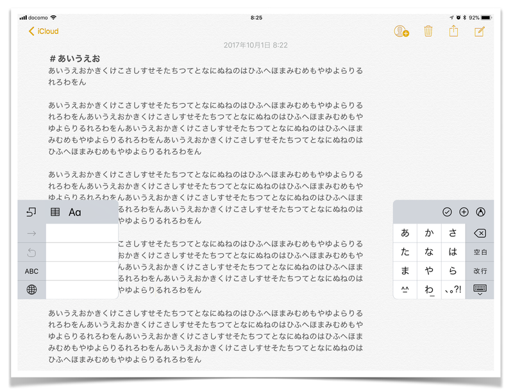
Task: Tap the 空白 space key
Action: 480,252
